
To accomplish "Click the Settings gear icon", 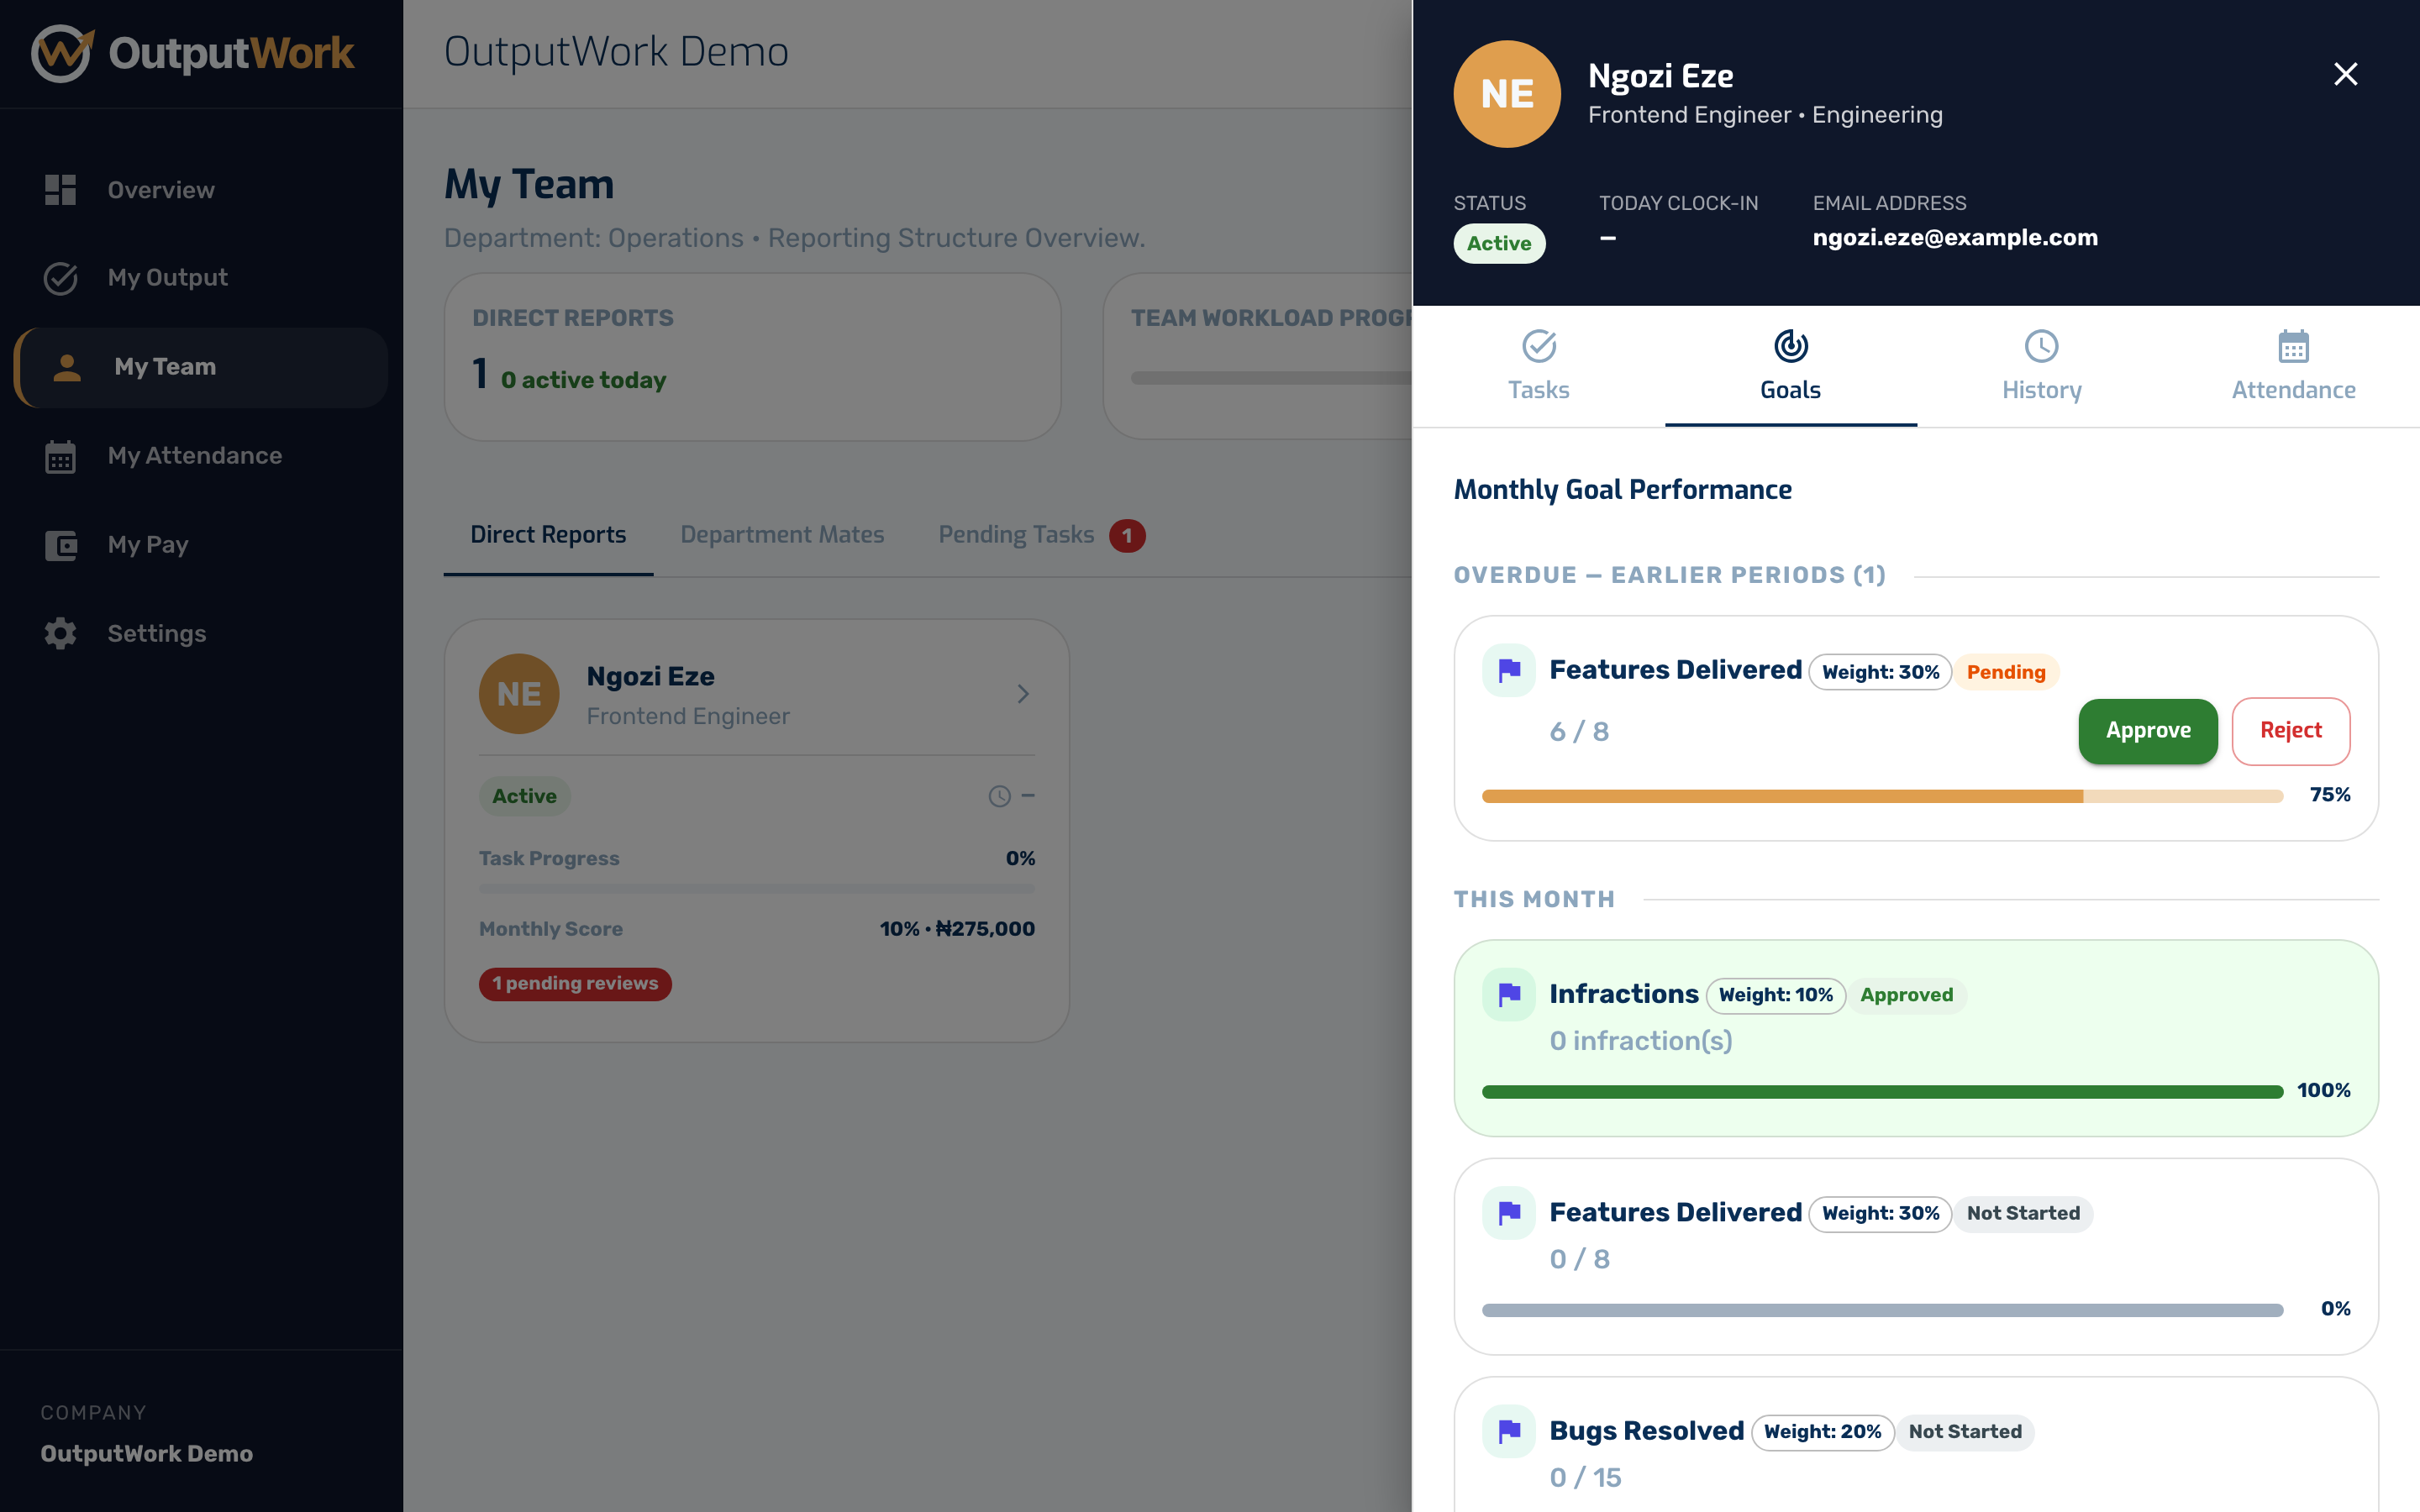I will coord(60,634).
